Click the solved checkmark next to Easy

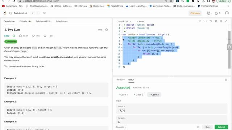[14, 36]
